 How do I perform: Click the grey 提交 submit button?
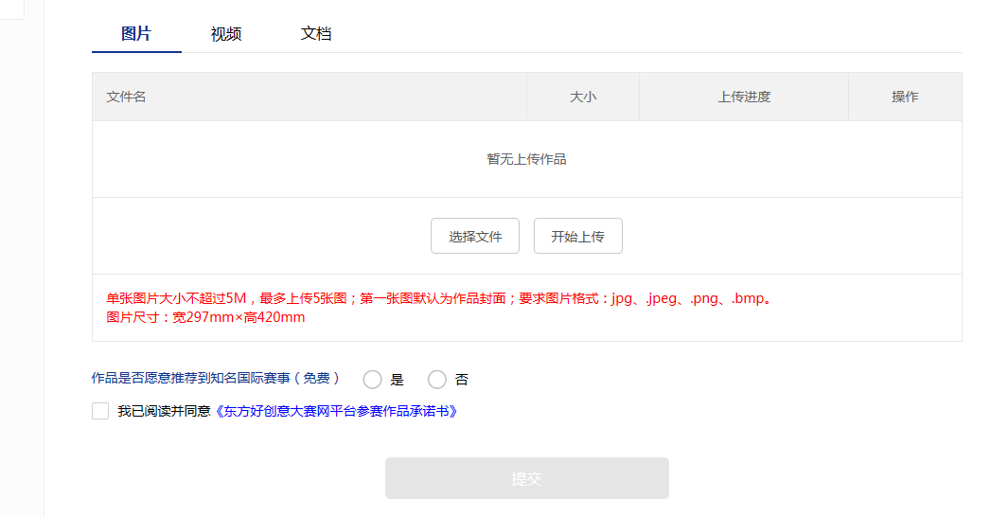[526, 478]
